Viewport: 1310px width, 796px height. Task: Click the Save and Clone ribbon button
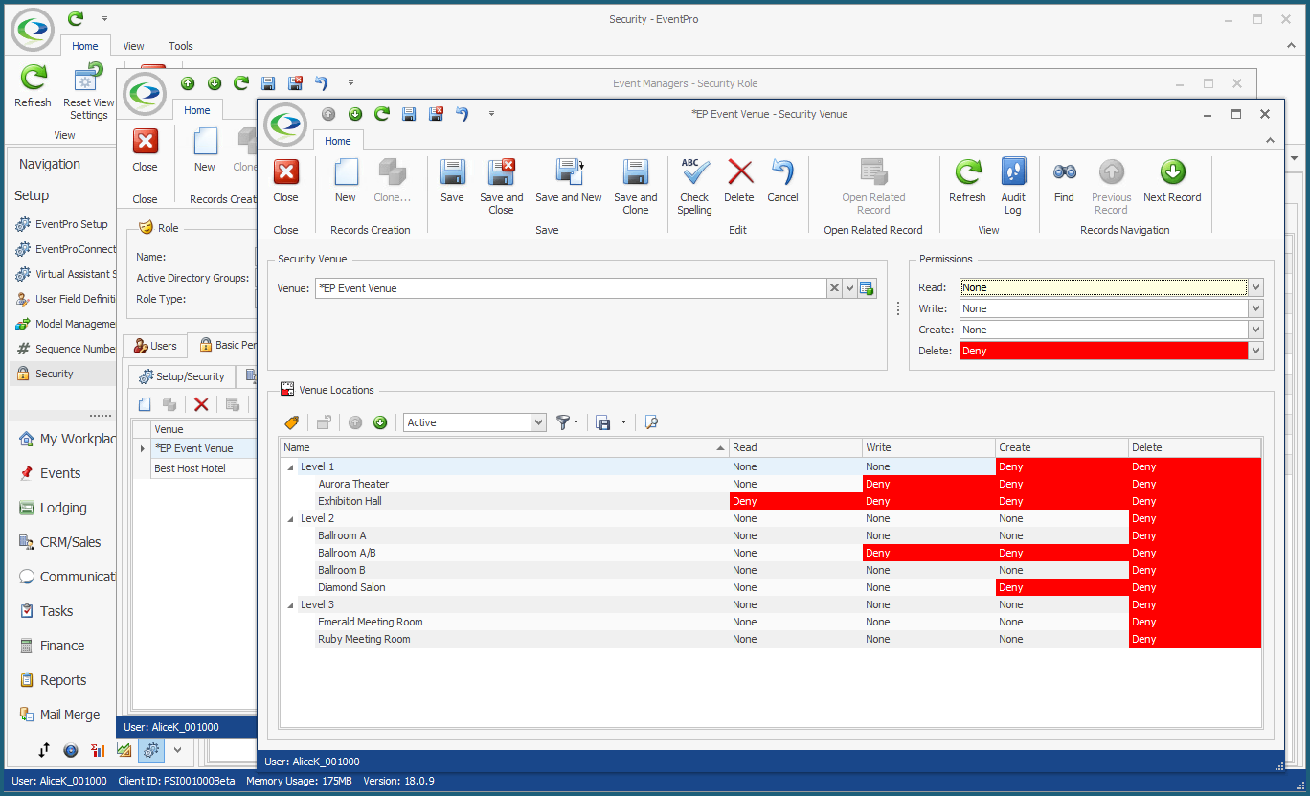636,186
